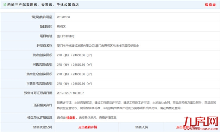Open the red 楼盘表 link at top right

pos(210,5)
